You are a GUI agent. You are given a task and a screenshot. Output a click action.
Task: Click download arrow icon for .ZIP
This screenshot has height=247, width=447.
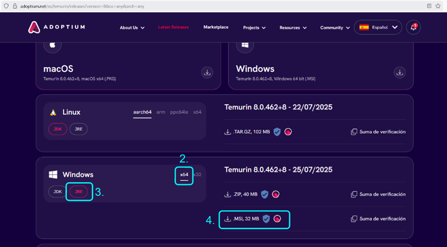click(228, 195)
